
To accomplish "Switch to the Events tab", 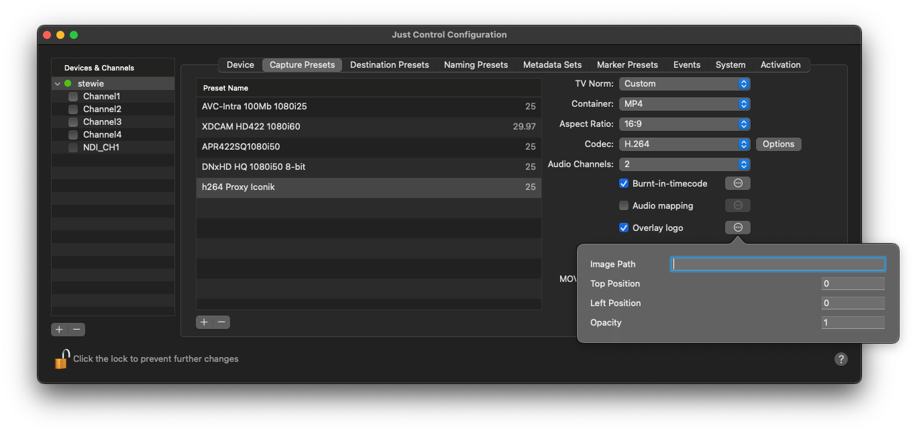I will click(687, 65).
